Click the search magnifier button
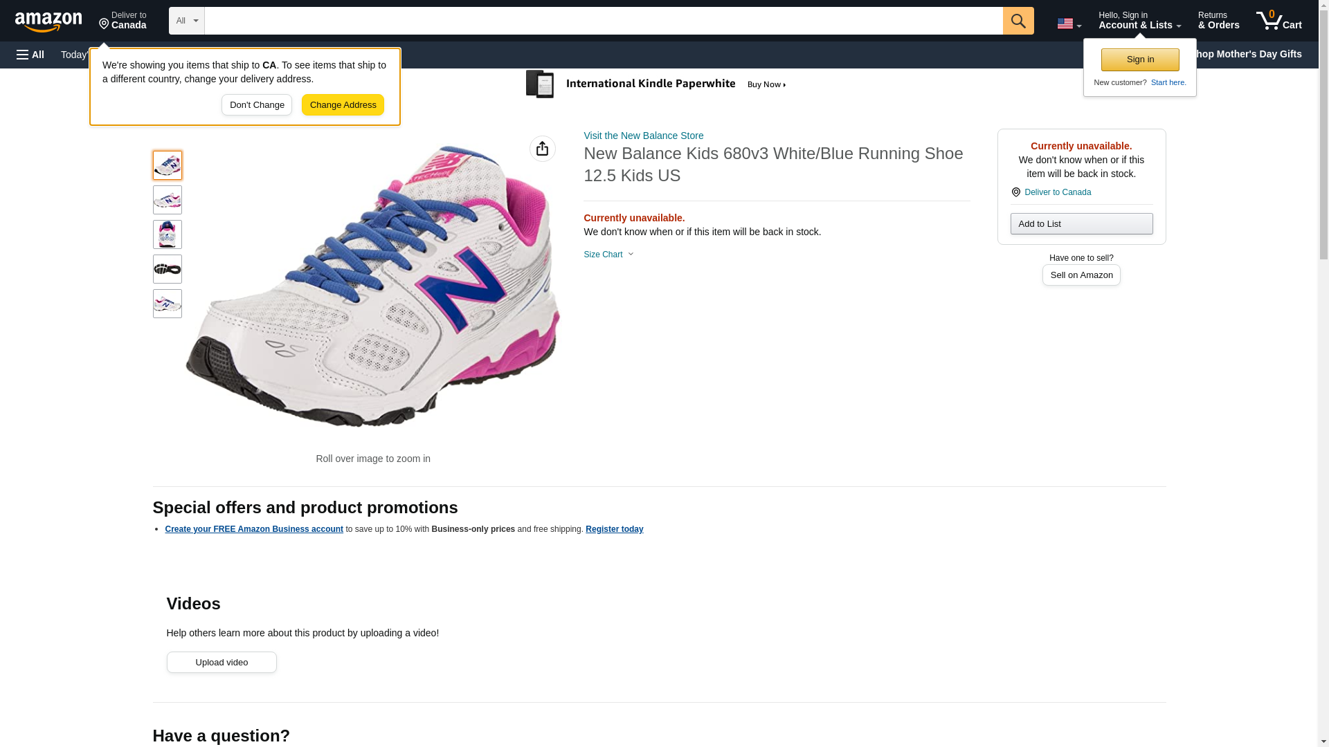The width and height of the screenshot is (1329, 747). click(x=1018, y=21)
